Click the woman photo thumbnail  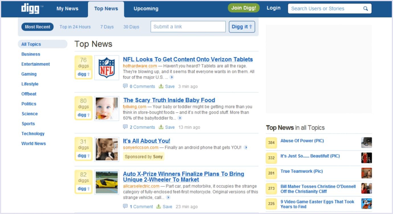[107, 149]
